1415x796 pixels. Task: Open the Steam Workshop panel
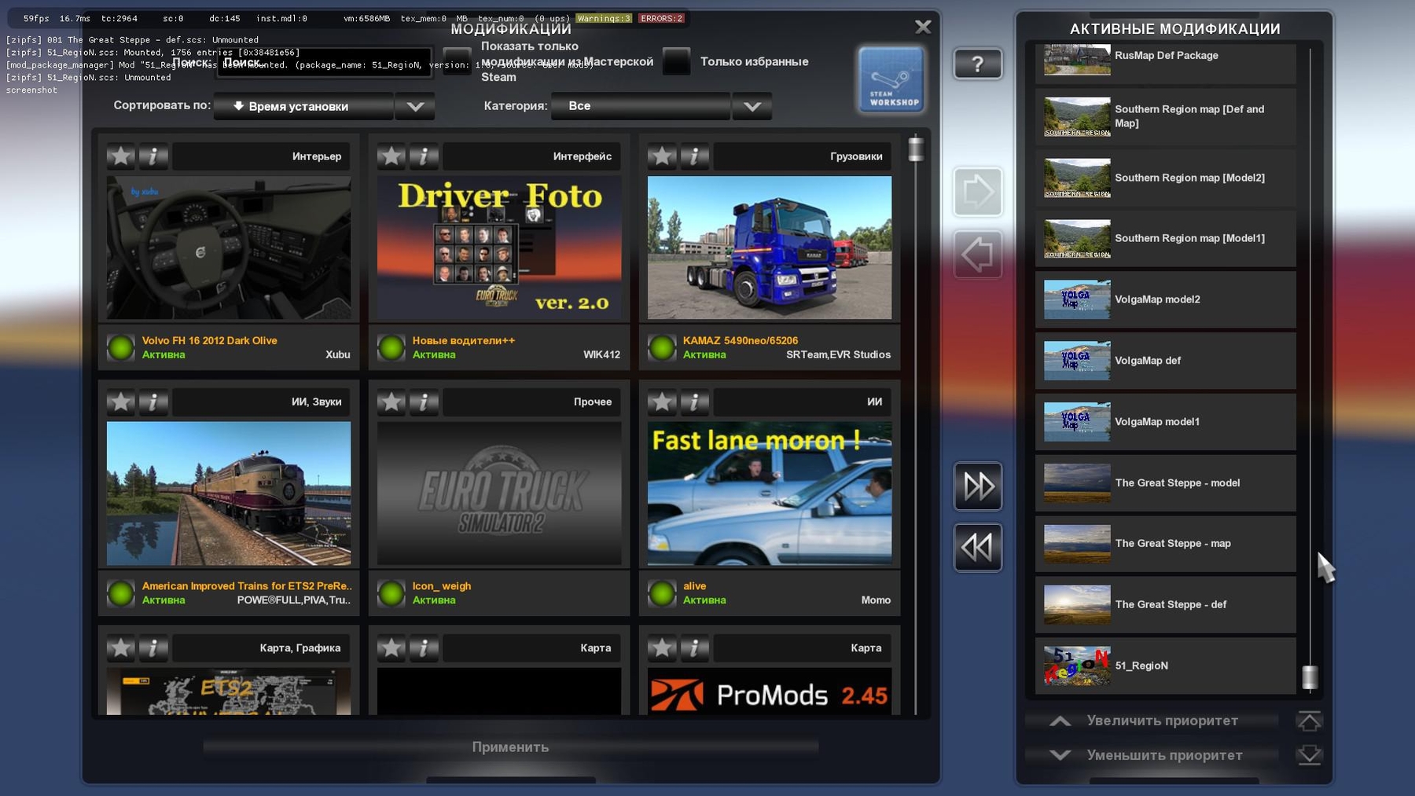point(891,79)
